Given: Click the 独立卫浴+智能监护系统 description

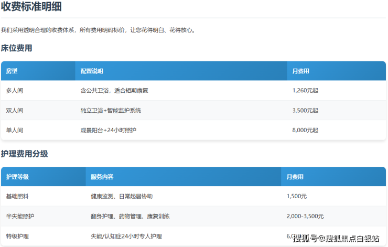Looking at the screenshot, I should click(111, 111).
